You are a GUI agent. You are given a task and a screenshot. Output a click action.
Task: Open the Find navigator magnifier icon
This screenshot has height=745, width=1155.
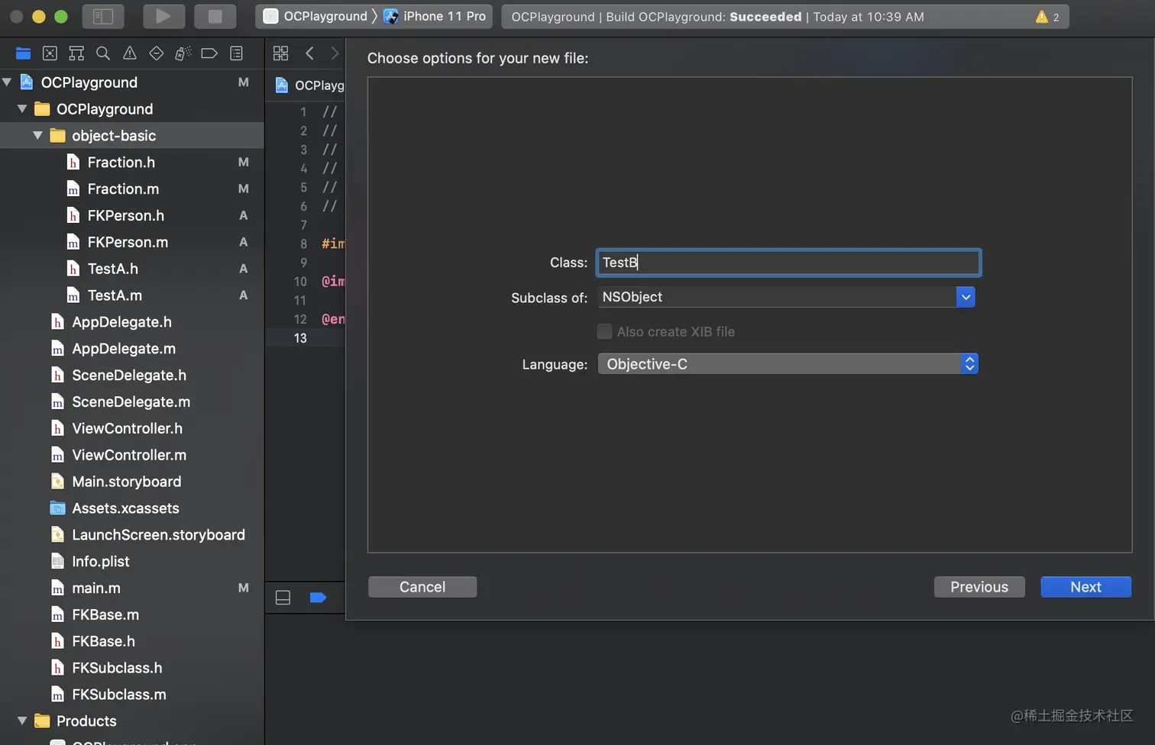(x=103, y=53)
